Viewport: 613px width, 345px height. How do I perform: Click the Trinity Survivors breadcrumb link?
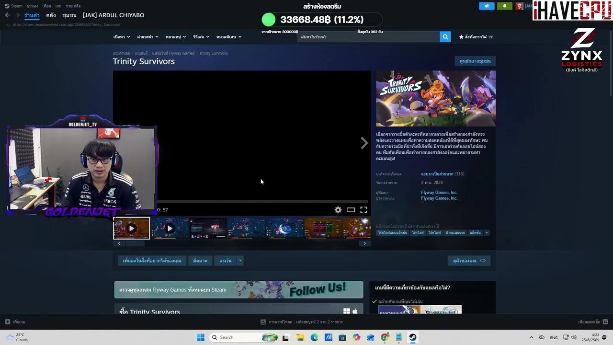(214, 53)
